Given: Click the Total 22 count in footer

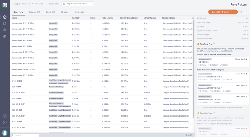Looking at the screenshot, I should pyautogui.click(x=190, y=135).
